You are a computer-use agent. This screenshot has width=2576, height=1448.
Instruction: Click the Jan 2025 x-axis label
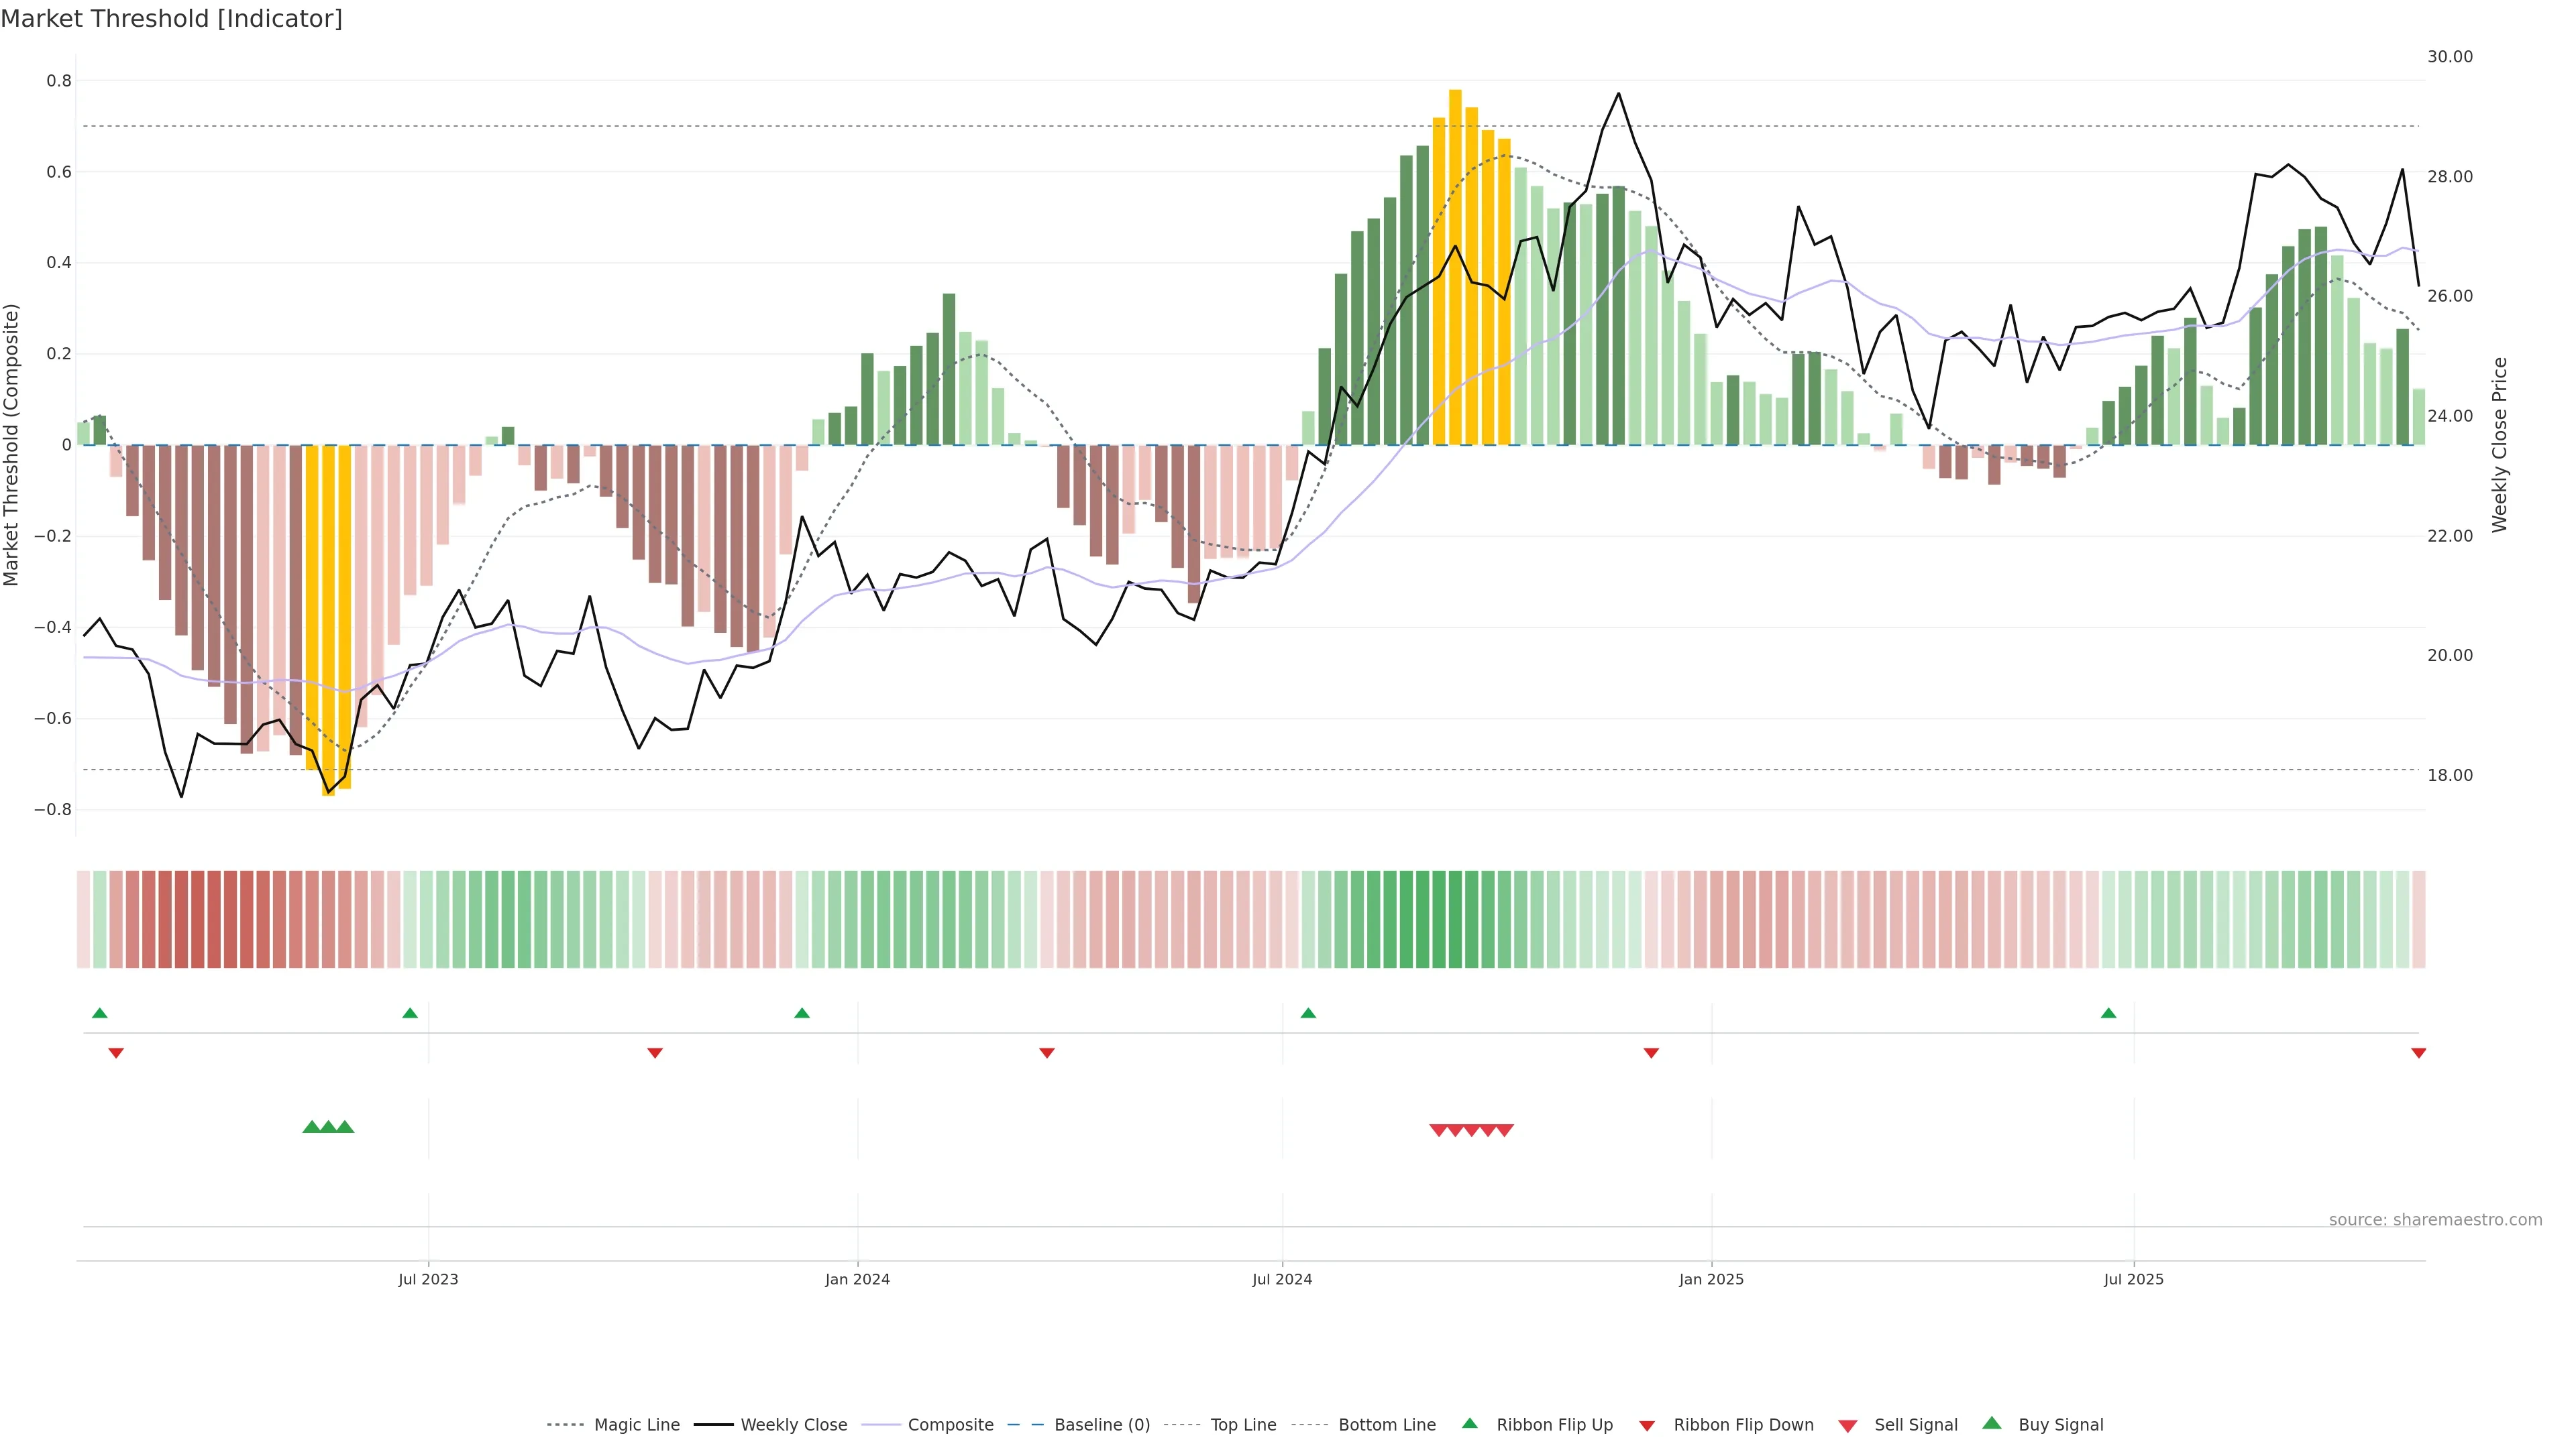[1711, 1279]
